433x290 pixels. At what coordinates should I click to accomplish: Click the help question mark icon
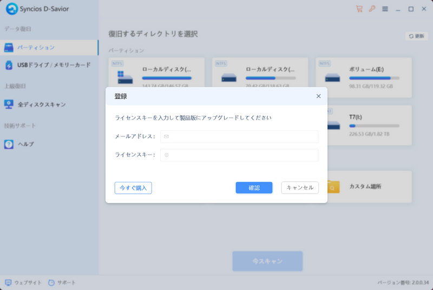9,144
